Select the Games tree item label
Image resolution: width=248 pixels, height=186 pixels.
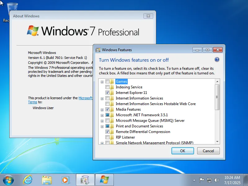point(122,82)
